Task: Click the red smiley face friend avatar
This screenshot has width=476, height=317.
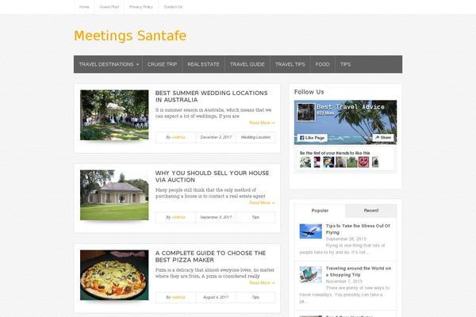Action: pos(363,162)
